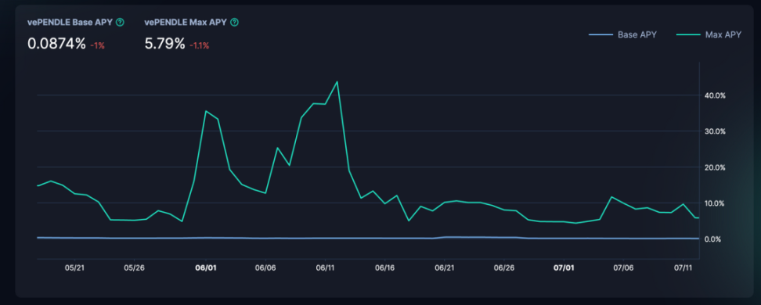Click the 5.79% Max APY value
The image size is (761, 305).
click(x=165, y=44)
